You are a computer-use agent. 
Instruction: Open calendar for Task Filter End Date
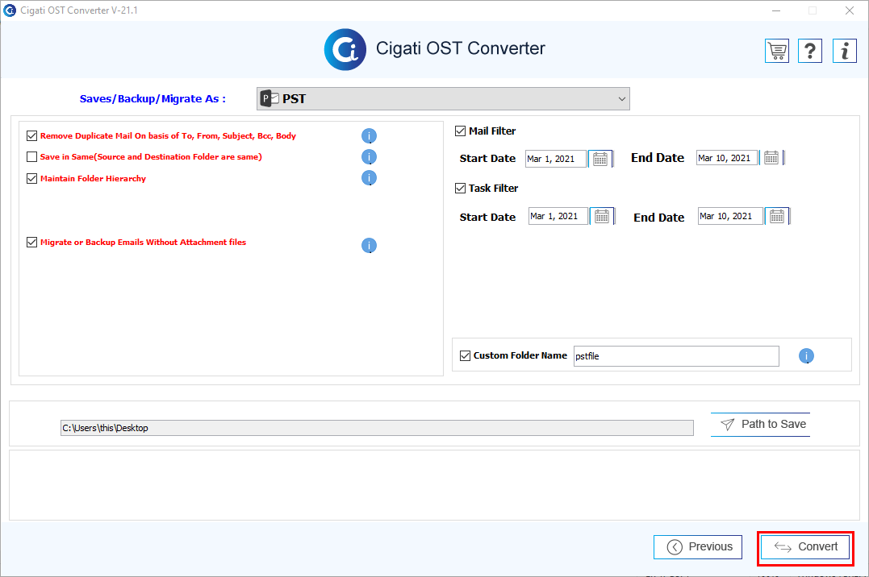[777, 217]
